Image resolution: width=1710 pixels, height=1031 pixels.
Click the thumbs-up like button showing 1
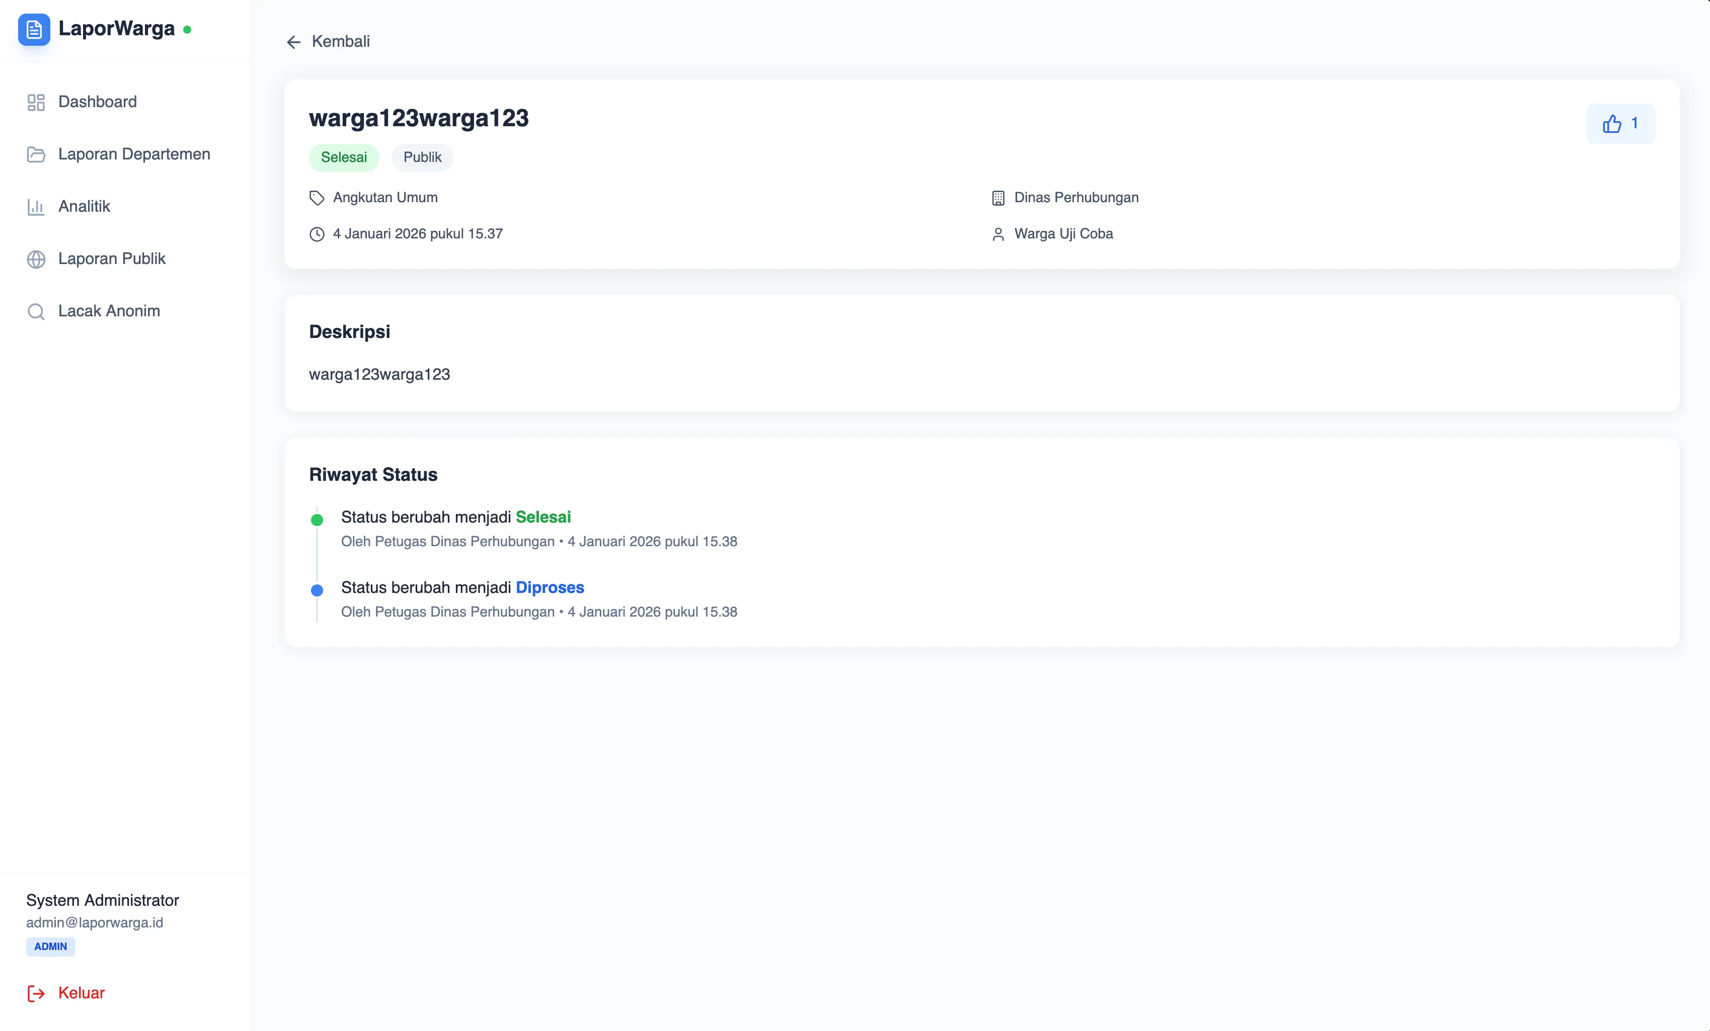pyautogui.click(x=1620, y=123)
